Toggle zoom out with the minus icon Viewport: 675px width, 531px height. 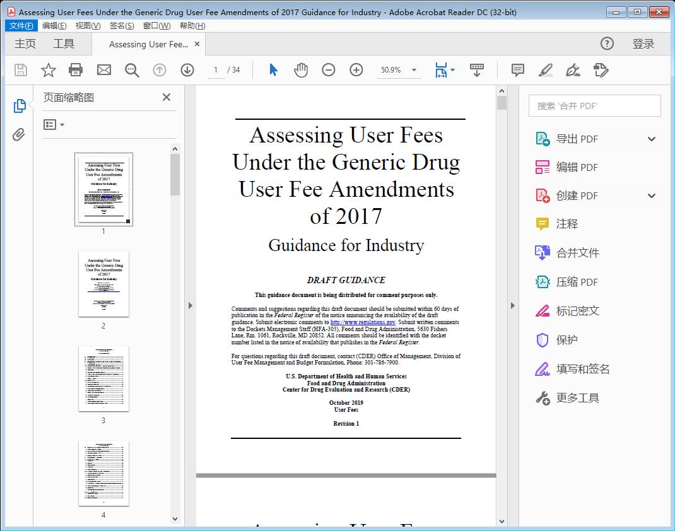pos(328,70)
